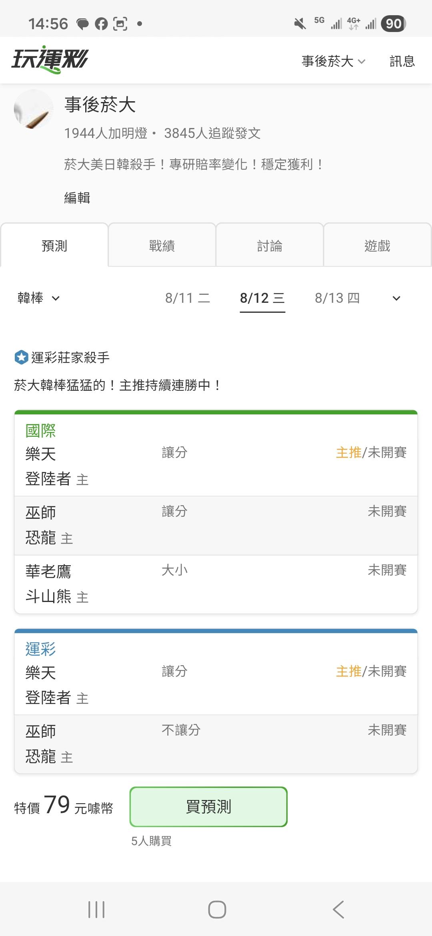Image resolution: width=432 pixels, height=936 pixels.
Task: Tap Android back arrow
Action: point(338,909)
